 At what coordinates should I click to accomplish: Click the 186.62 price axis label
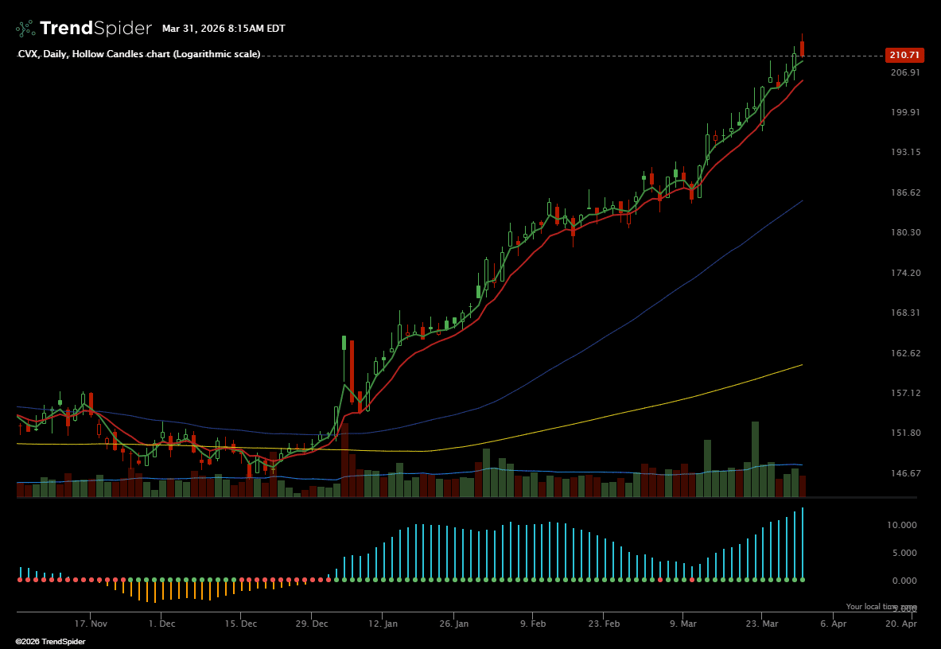point(905,192)
